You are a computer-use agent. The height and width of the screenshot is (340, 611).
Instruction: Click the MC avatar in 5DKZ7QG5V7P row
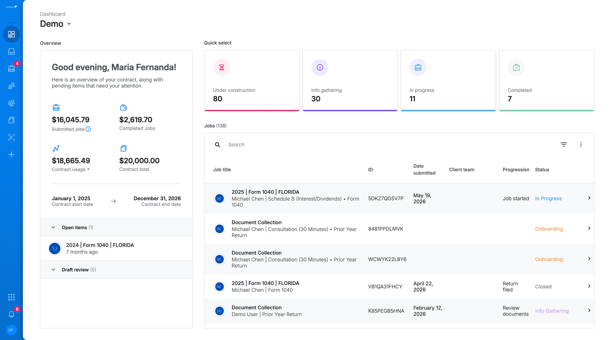coord(219,199)
